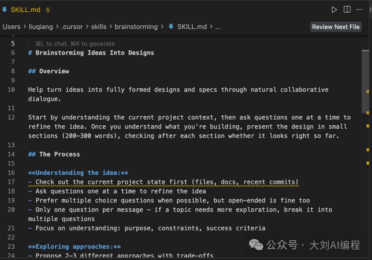Click line number 16 in the gutter
The image size is (372, 260).
(11, 173)
